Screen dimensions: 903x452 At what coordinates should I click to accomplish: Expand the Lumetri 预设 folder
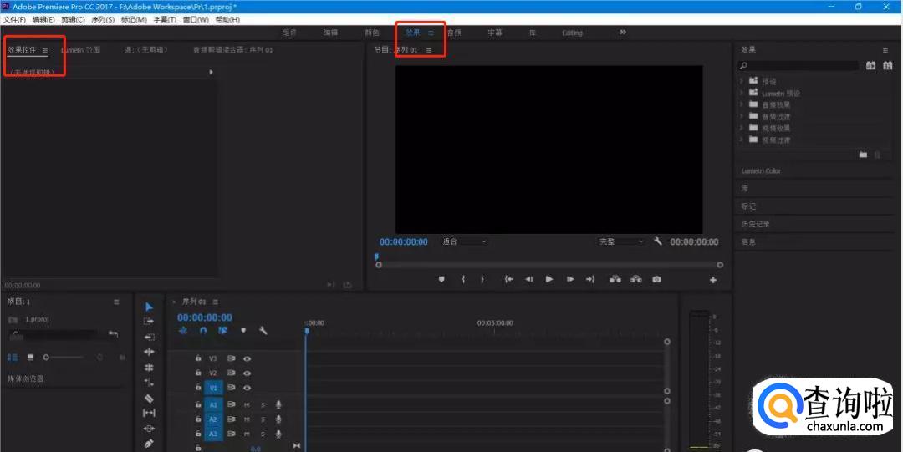(x=742, y=93)
